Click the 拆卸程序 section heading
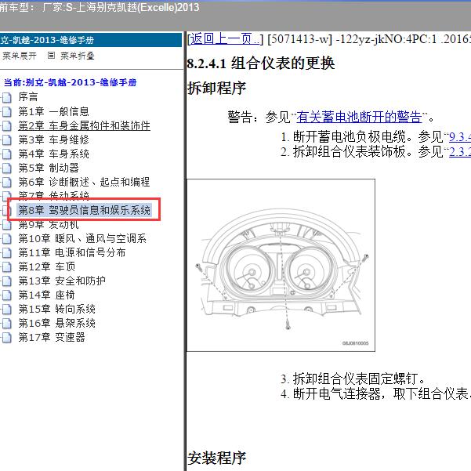Image resolution: width=471 pixels, height=471 pixels. (x=216, y=89)
